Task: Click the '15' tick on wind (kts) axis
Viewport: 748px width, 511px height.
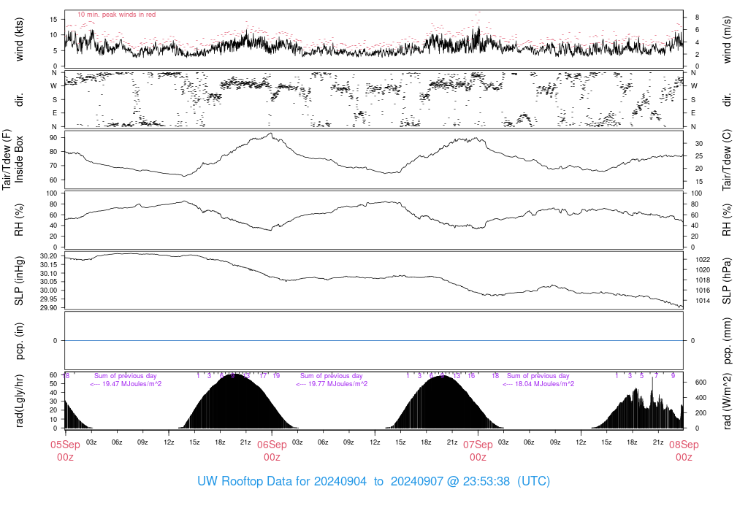Action: [x=53, y=20]
